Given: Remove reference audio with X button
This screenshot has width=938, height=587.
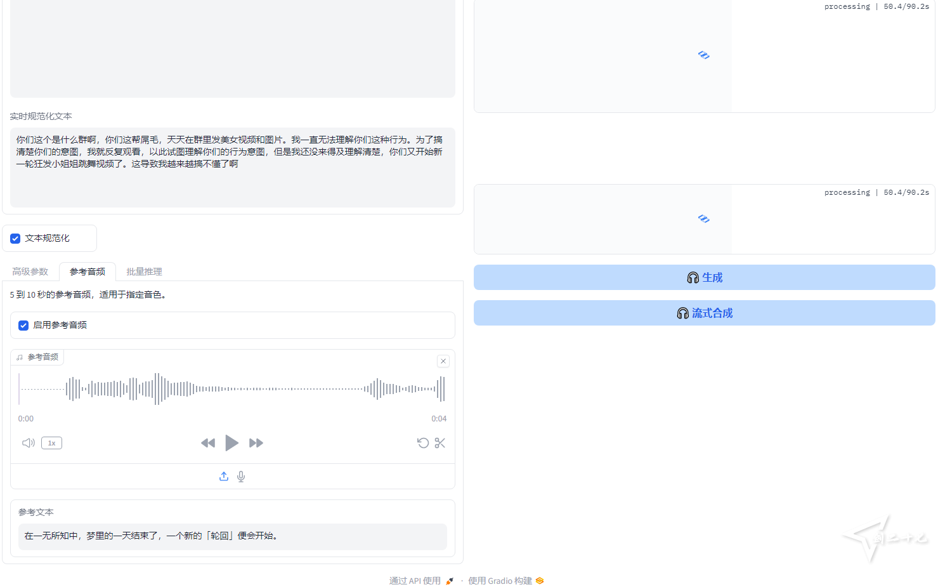Looking at the screenshot, I should pos(443,361).
